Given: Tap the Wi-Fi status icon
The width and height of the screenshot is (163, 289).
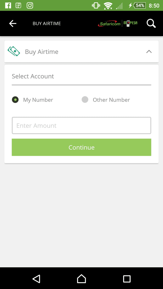Looking at the screenshot, I should [108, 6].
